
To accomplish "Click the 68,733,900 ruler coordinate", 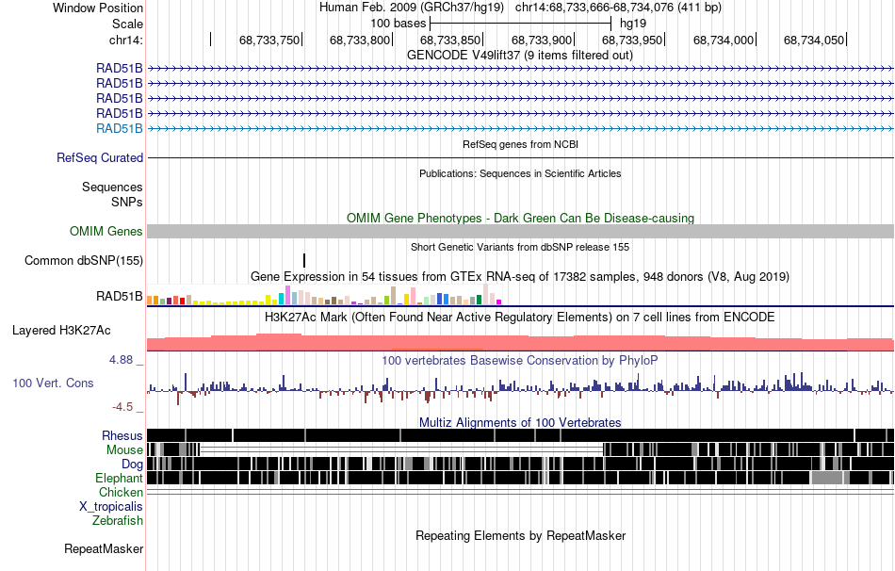I will [x=541, y=40].
